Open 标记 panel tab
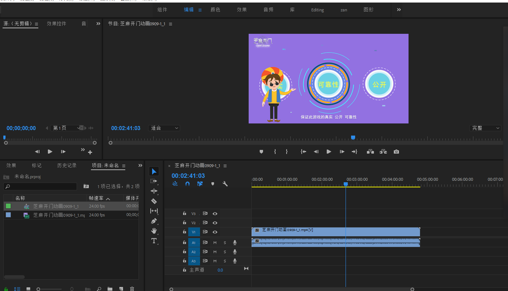508x291 pixels. tap(36, 165)
